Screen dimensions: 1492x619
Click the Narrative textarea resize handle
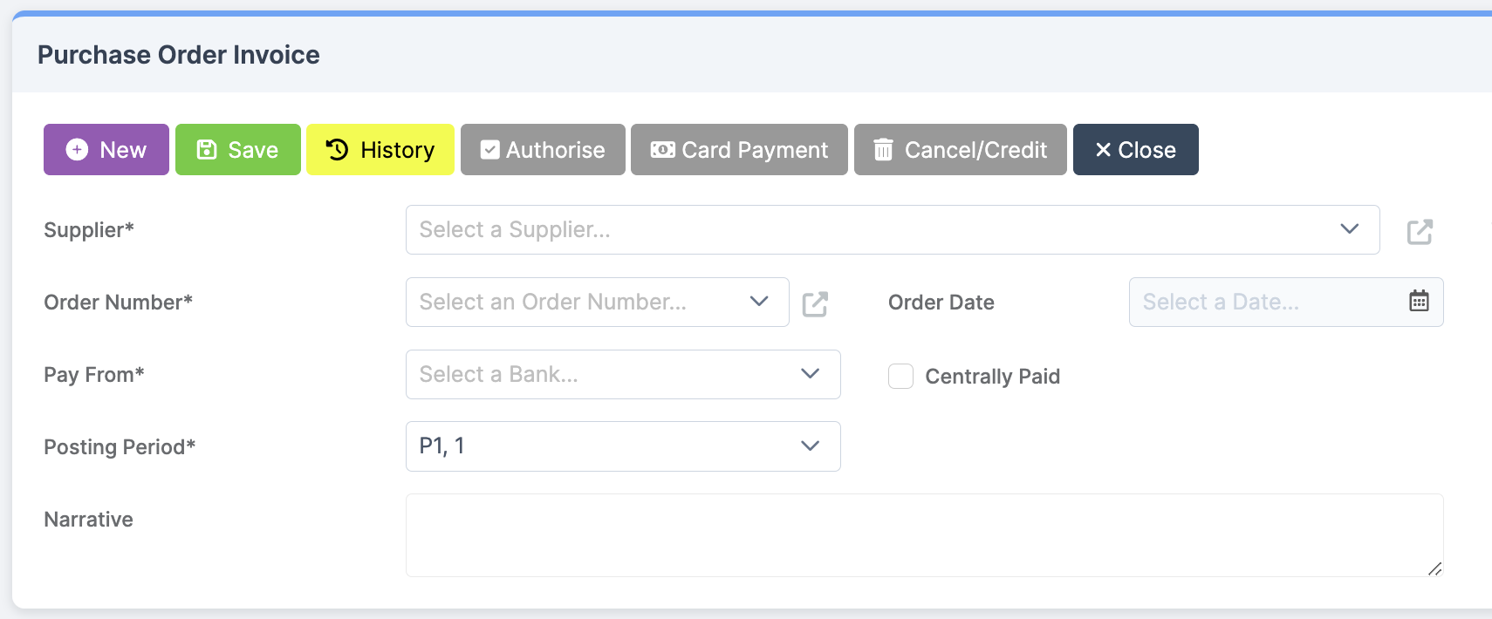tap(1435, 568)
